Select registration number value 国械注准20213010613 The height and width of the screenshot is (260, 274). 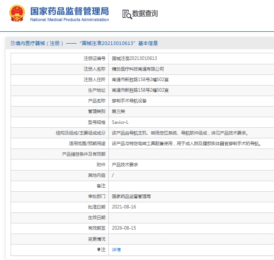[134, 59]
